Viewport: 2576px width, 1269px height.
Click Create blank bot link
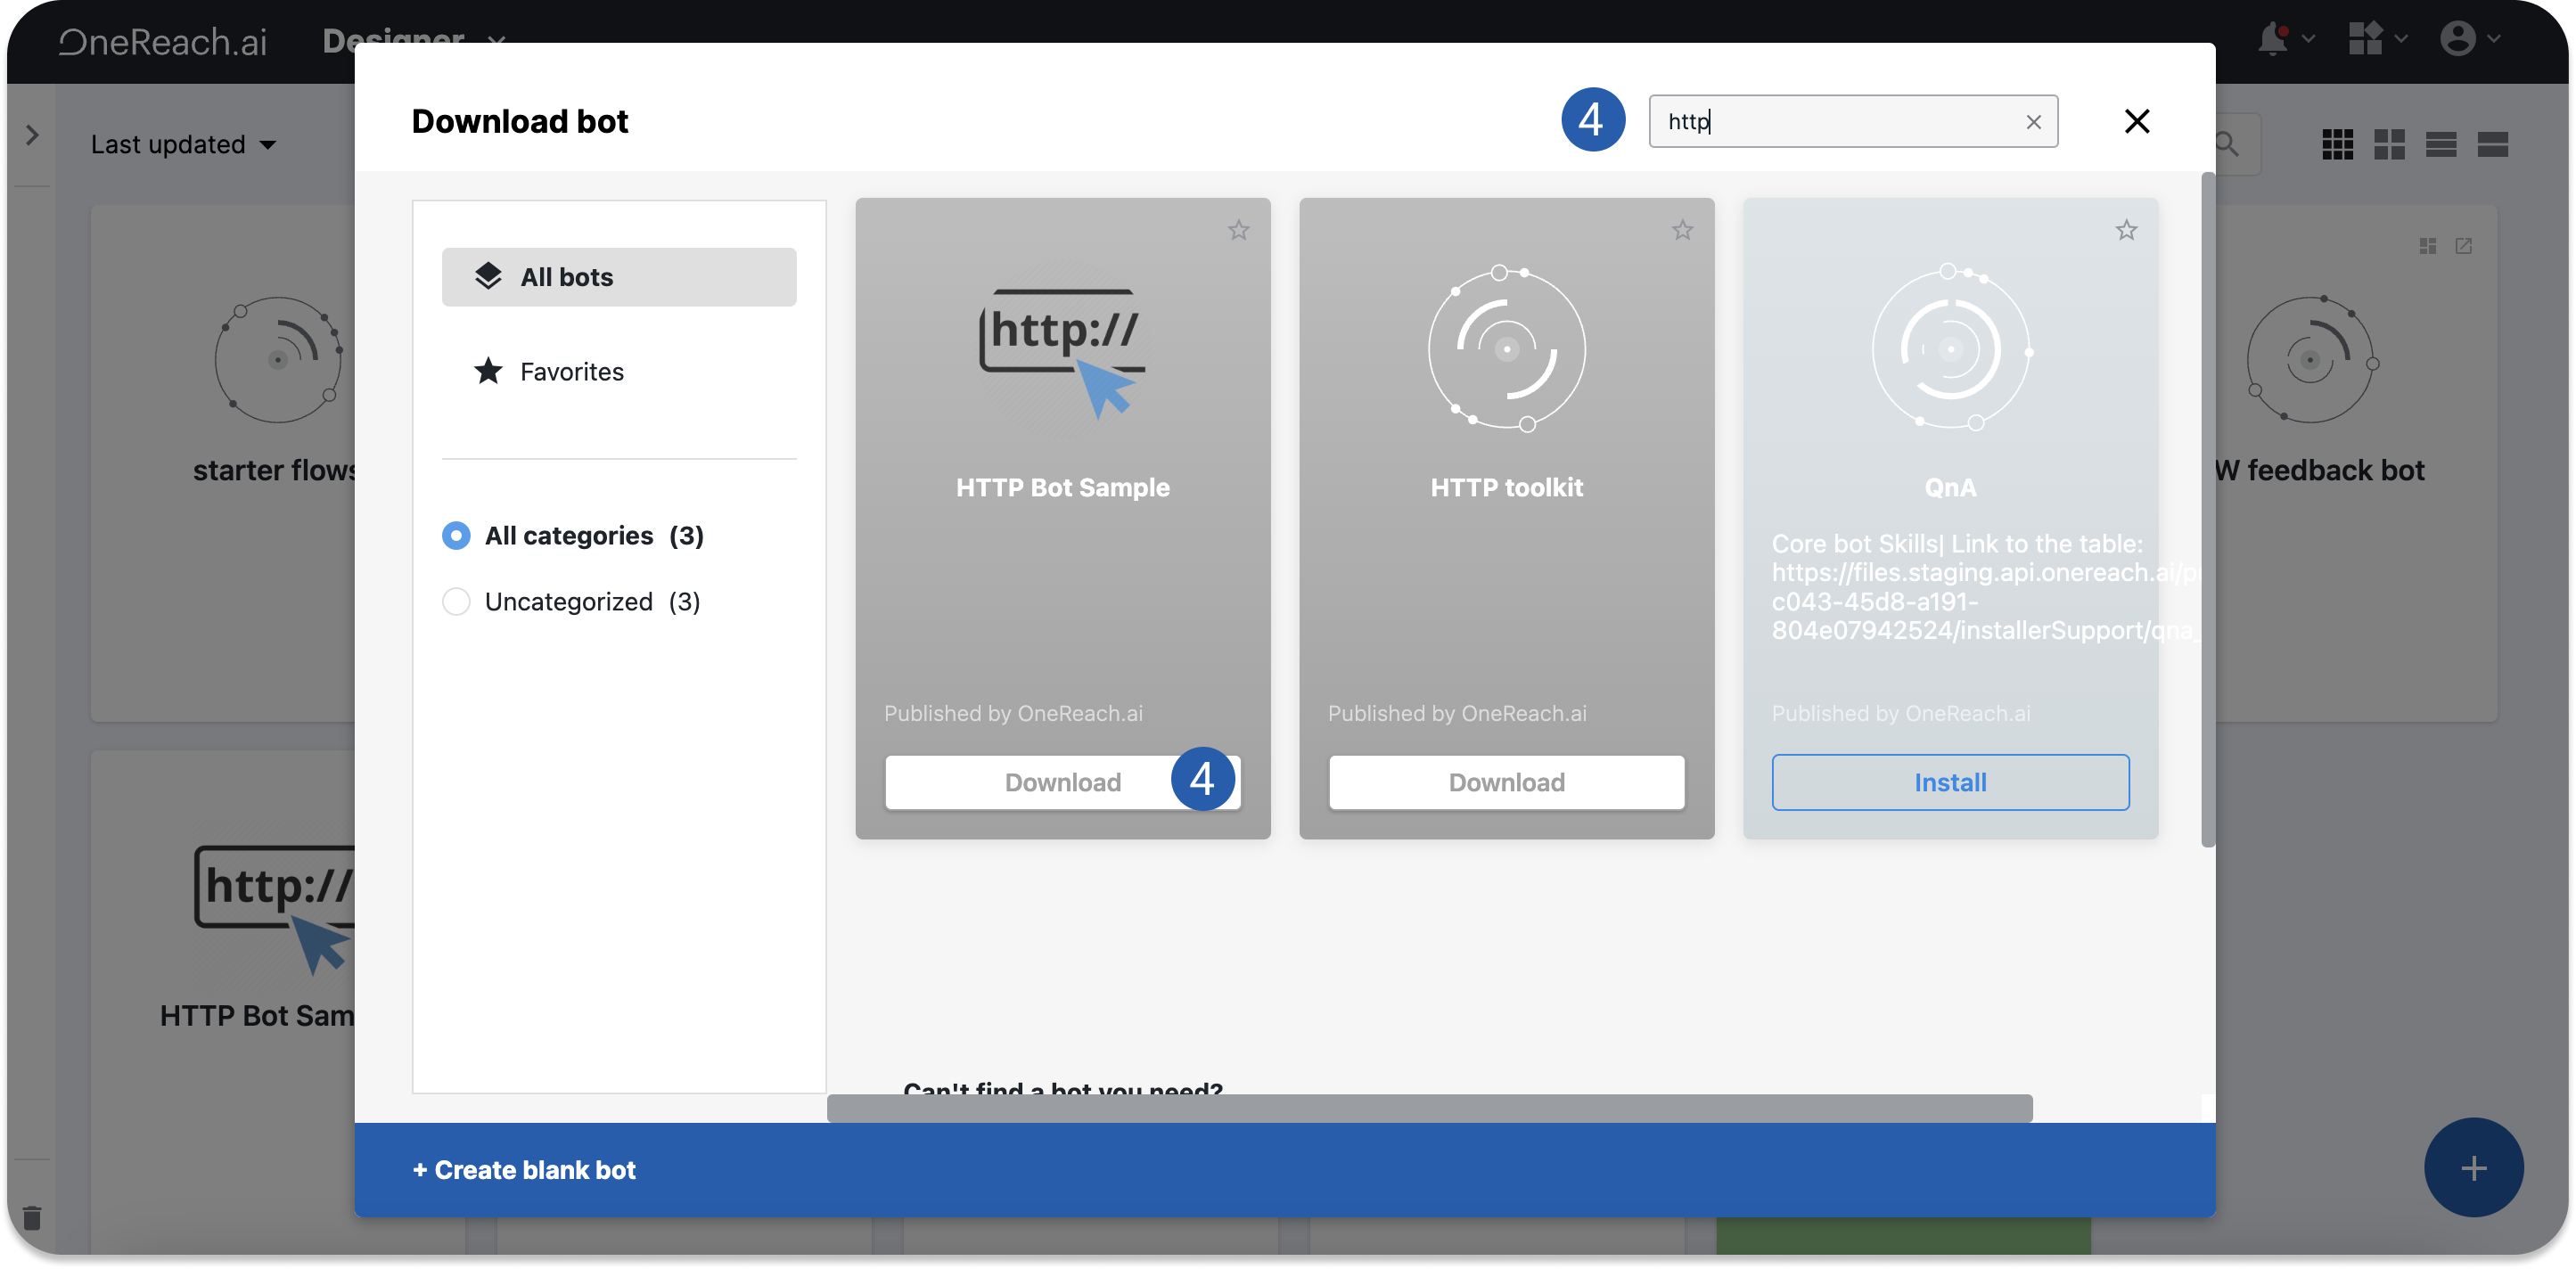[x=524, y=1170]
